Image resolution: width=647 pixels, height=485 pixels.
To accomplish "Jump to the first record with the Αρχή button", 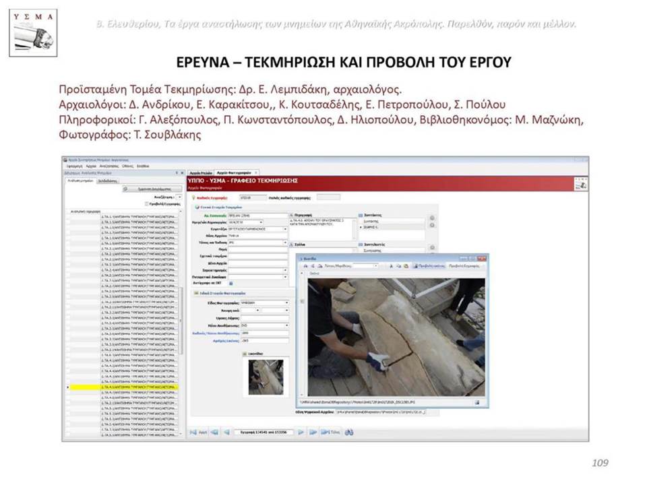I will point(198,432).
